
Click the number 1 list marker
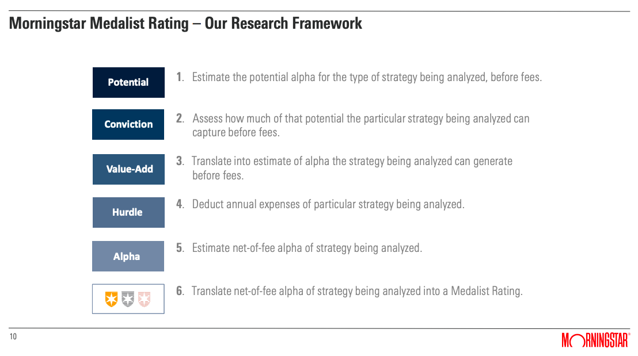point(180,77)
